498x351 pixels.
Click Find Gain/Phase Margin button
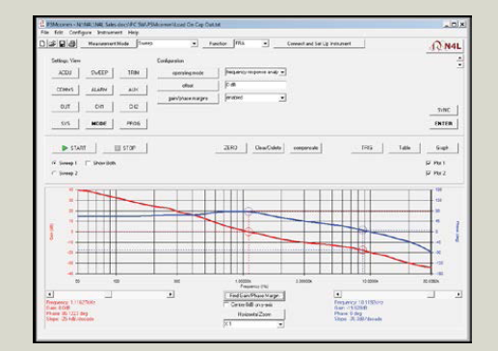254,295
